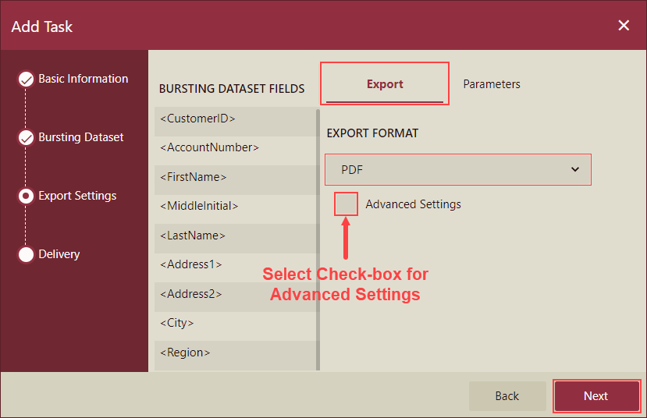
Task: Switch to the Export tab
Action: 385,83
